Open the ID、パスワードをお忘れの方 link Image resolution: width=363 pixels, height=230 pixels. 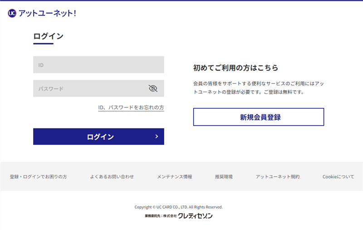[131, 108]
